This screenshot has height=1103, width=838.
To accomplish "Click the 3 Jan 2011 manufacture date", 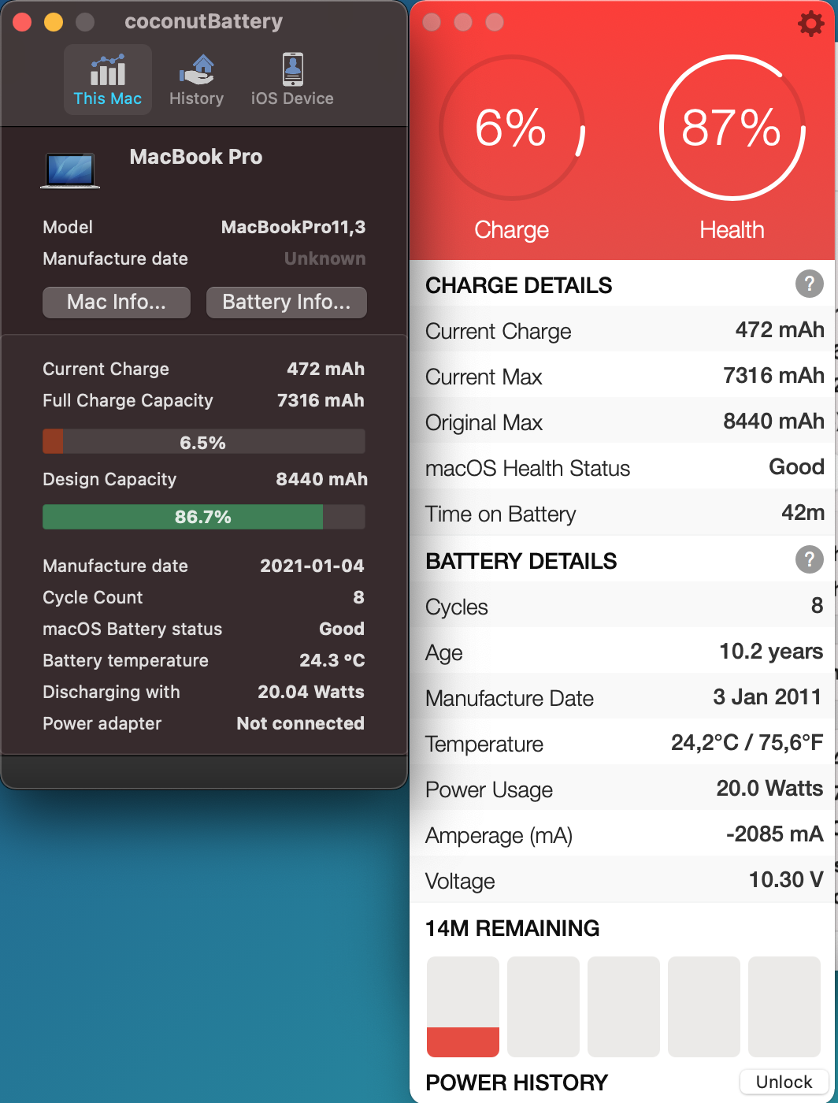I will (767, 697).
